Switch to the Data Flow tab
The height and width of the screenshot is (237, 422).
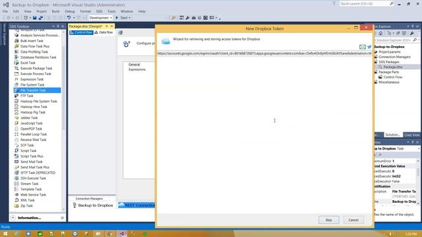click(104, 32)
